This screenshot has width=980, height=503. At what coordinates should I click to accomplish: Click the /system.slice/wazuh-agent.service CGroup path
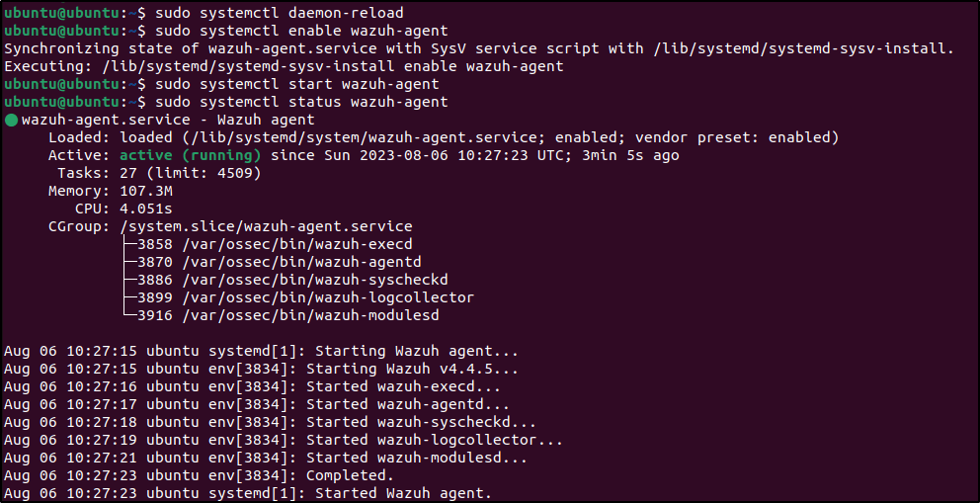[x=266, y=226]
